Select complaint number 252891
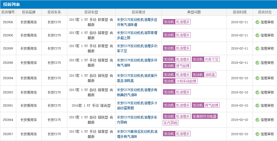The height and width of the screenshot is (141, 277). (x=8, y=105)
